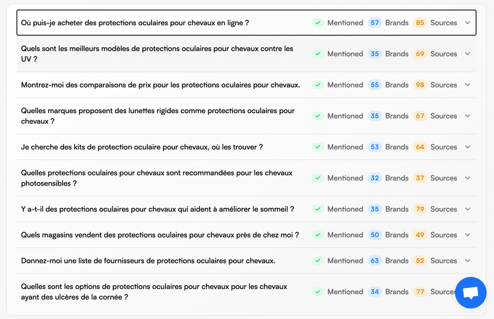Click the Mentioned label on the protection kits row
This screenshot has width=494, height=319.
(x=345, y=147)
